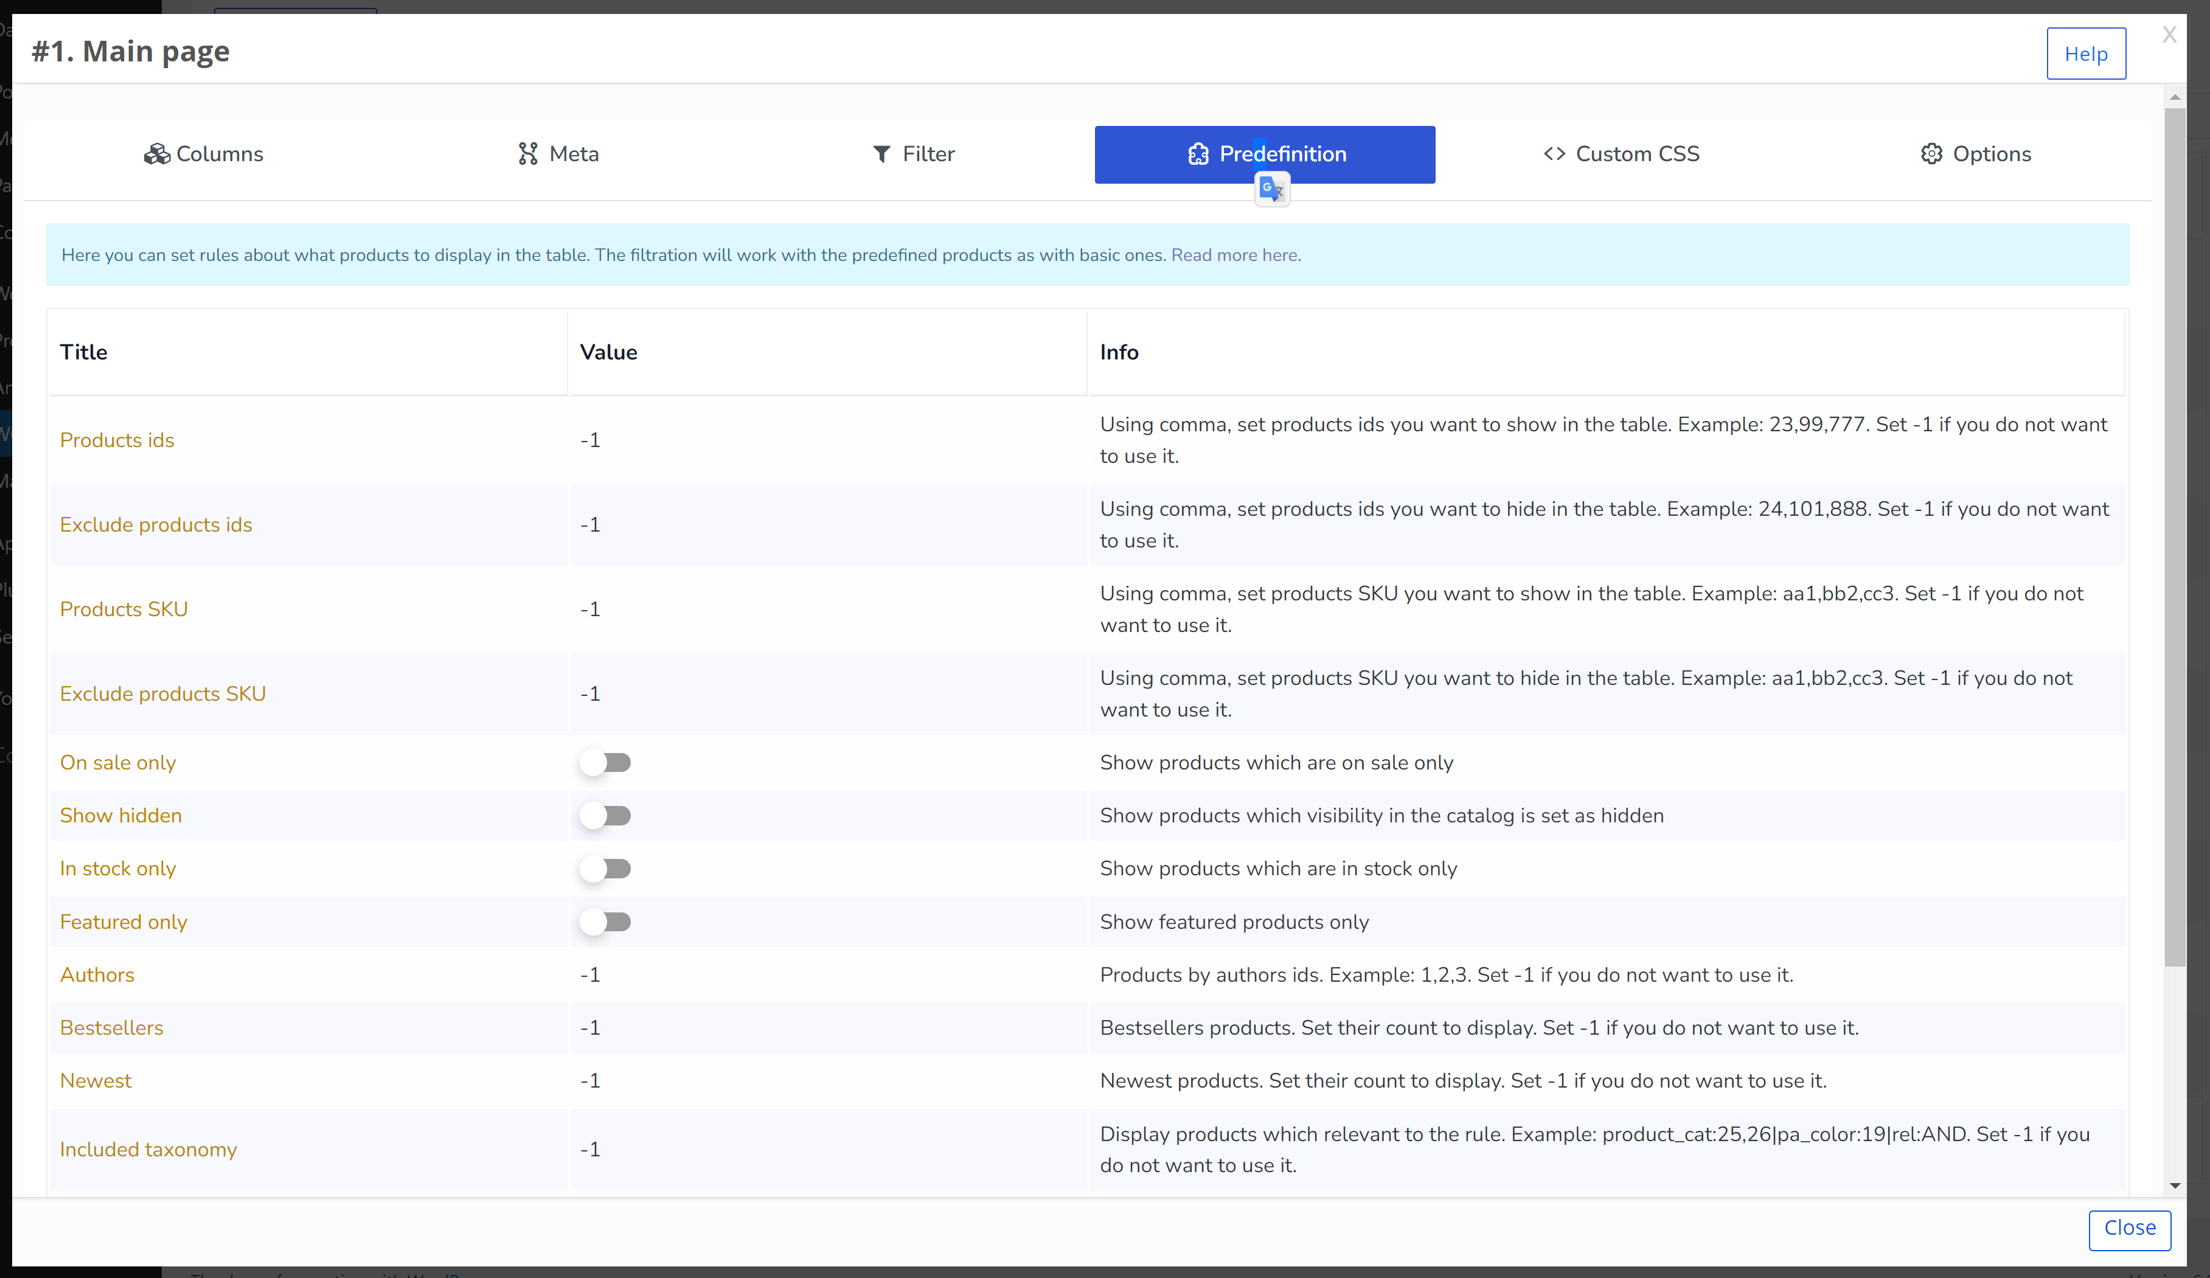Toggle the In stock only switch
Viewport: 2210px width, 1278px height.
pos(605,869)
